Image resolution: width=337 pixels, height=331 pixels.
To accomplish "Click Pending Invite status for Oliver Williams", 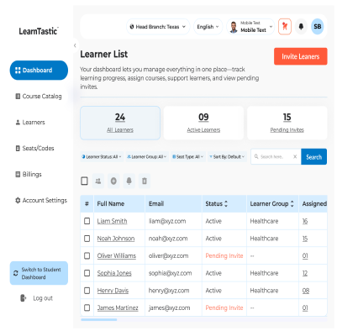I will 224,255.
